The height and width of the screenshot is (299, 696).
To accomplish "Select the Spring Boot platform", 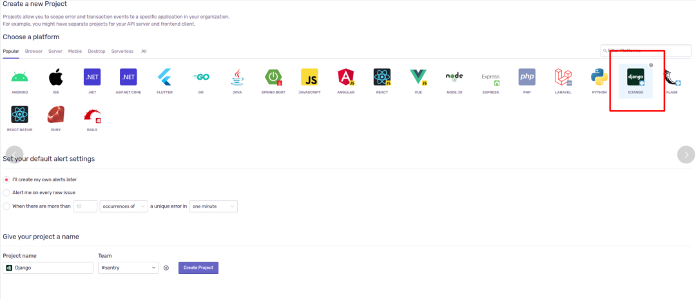I will pyautogui.click(x=273, y=77).
